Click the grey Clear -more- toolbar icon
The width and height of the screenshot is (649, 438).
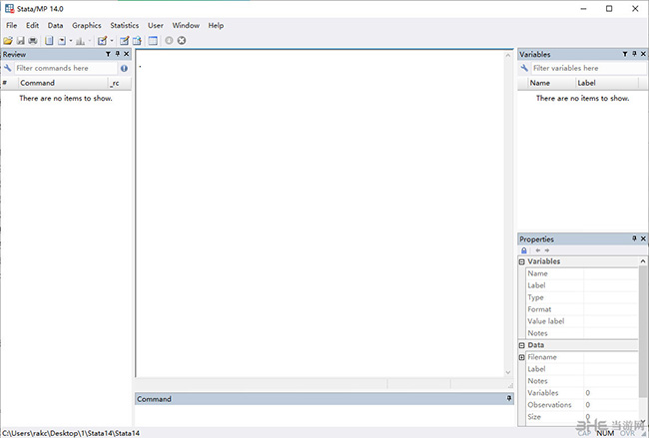[x=169, y=41]
